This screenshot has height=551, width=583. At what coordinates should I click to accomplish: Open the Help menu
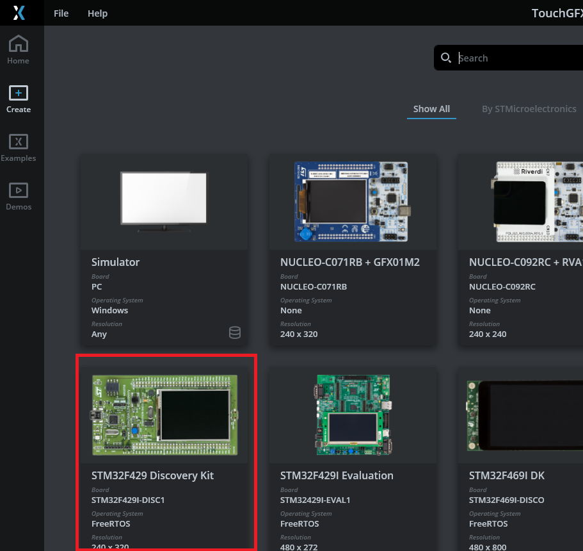[x=97, y=13]
